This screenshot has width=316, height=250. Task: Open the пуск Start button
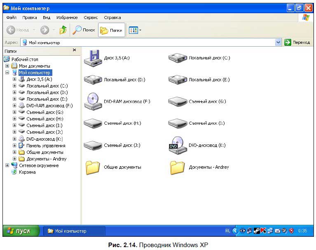coord(21,231)
